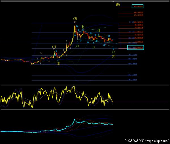
Task: Click the blue 88.6 1261.98 retracement label
Action: pos(133,59)
